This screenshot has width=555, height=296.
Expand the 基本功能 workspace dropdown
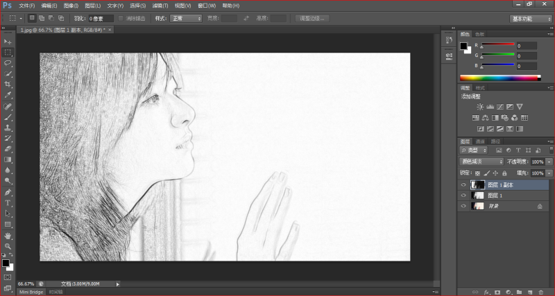(530, 18)
